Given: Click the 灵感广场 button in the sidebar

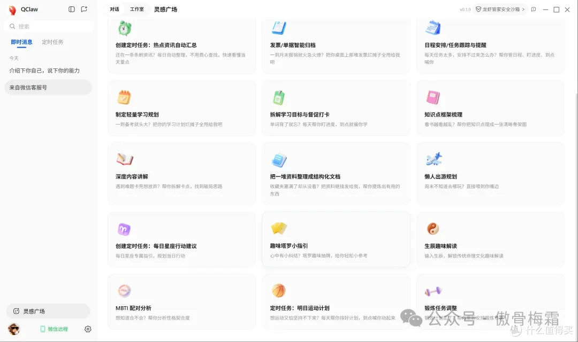Looking at the screenshot, I should point(48,311).
